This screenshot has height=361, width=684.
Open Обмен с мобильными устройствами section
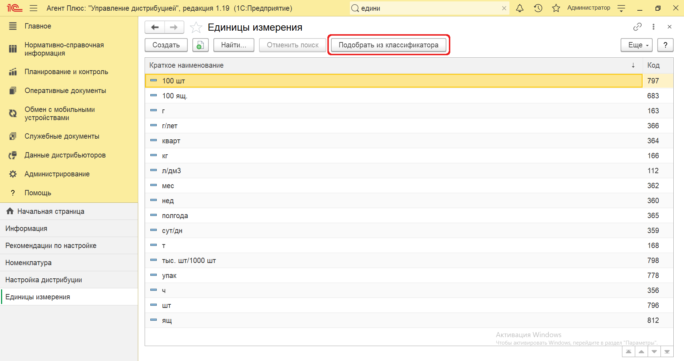point(69,114)
